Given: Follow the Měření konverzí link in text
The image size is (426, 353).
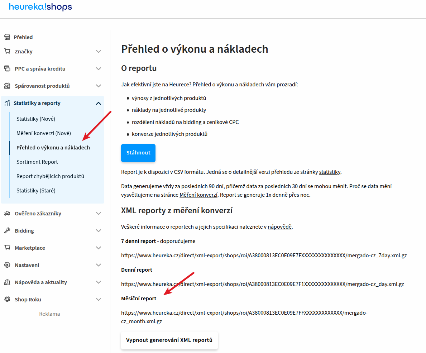Looking at the screenshot, I should (x=198, y=195).
